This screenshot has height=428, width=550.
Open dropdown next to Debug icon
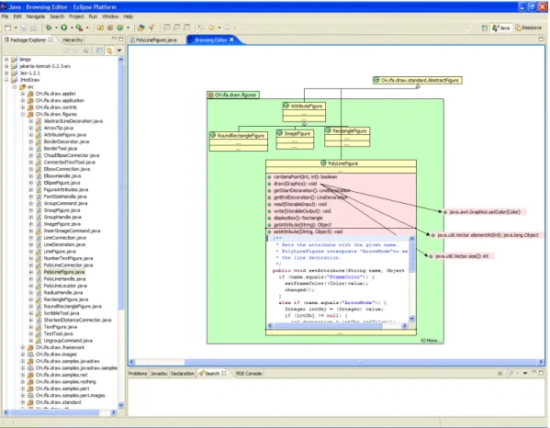56,28
